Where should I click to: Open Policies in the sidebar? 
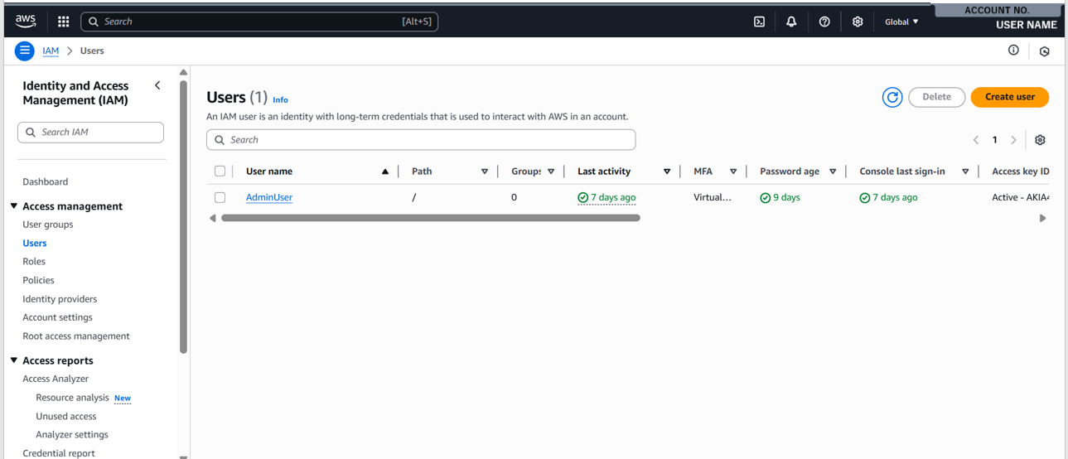point(38,280)
